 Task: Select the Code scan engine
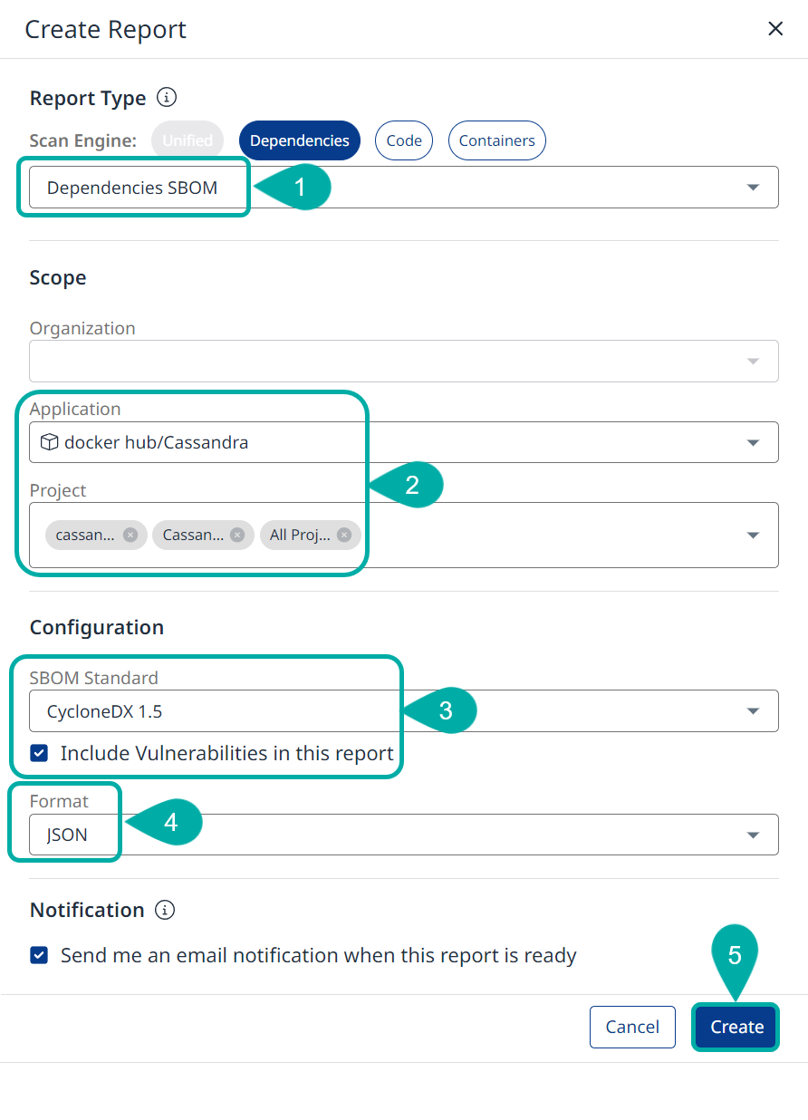click(403, 140)
